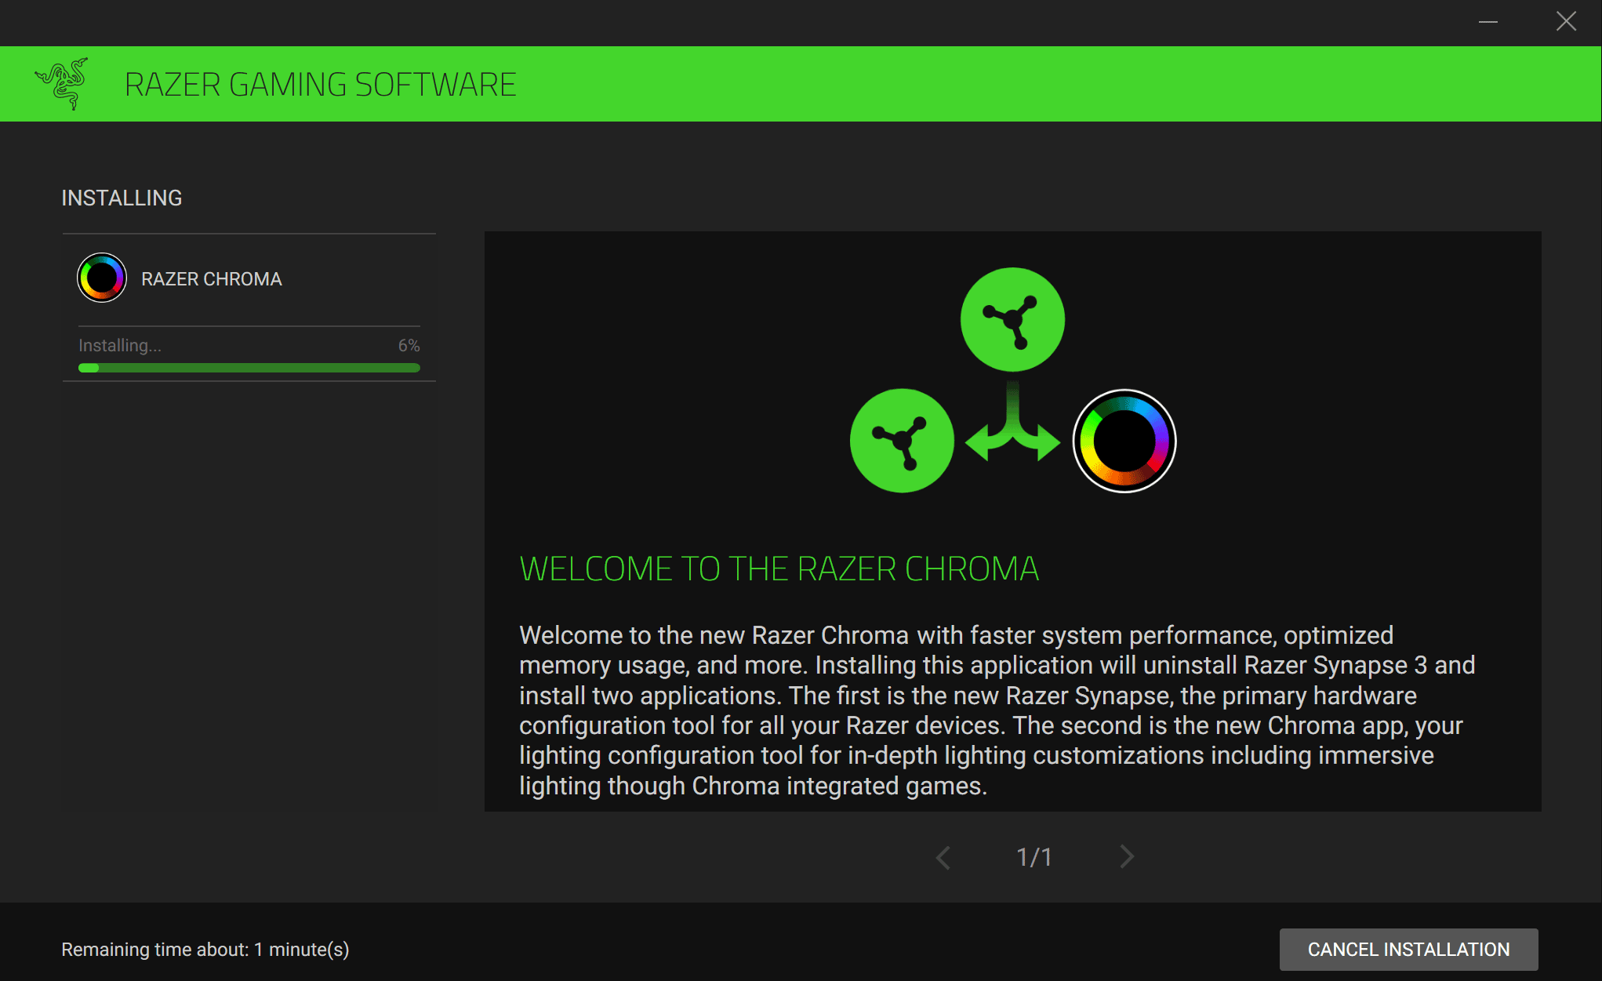Click the remaining time estimate text

205,949
